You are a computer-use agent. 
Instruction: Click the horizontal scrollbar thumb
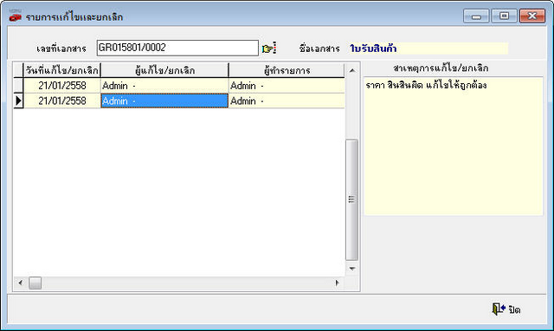(x=35, y=282)
